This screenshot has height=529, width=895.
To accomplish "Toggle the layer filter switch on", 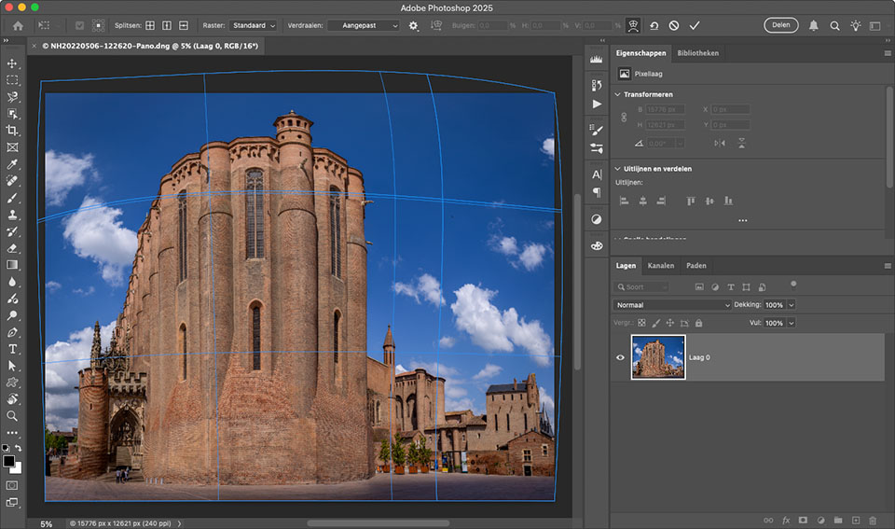I will click(793, 284).
